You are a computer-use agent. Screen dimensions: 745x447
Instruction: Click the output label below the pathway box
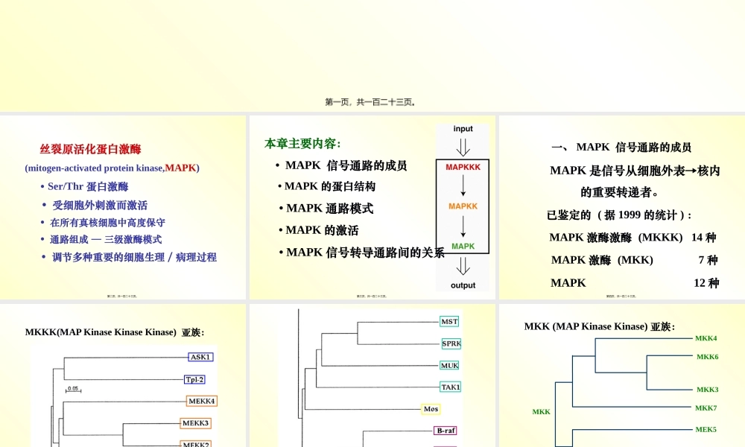(x=463, y=285)
